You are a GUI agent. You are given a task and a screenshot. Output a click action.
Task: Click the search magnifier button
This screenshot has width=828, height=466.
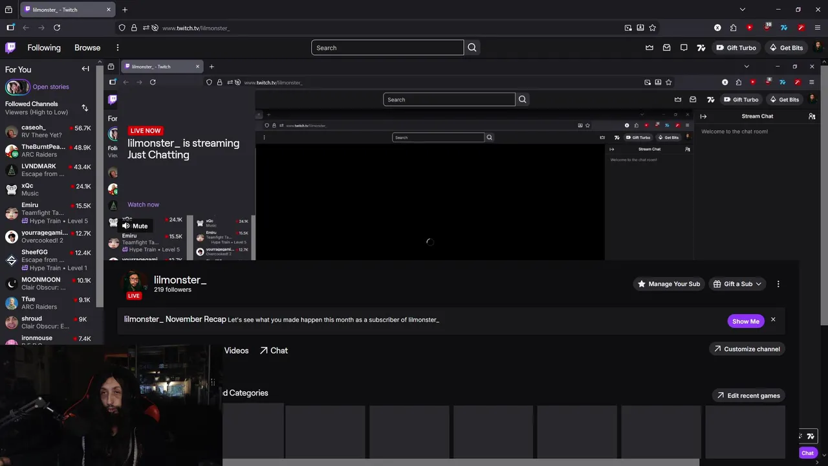click(x=472, y=47)
